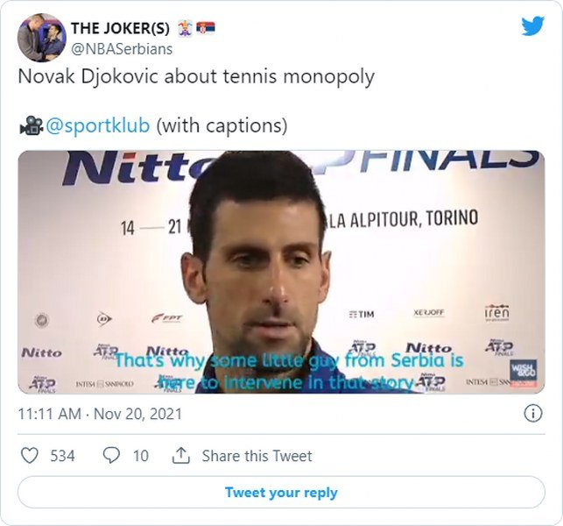
Task: Click Tweet your reply button
Action: 281,492
